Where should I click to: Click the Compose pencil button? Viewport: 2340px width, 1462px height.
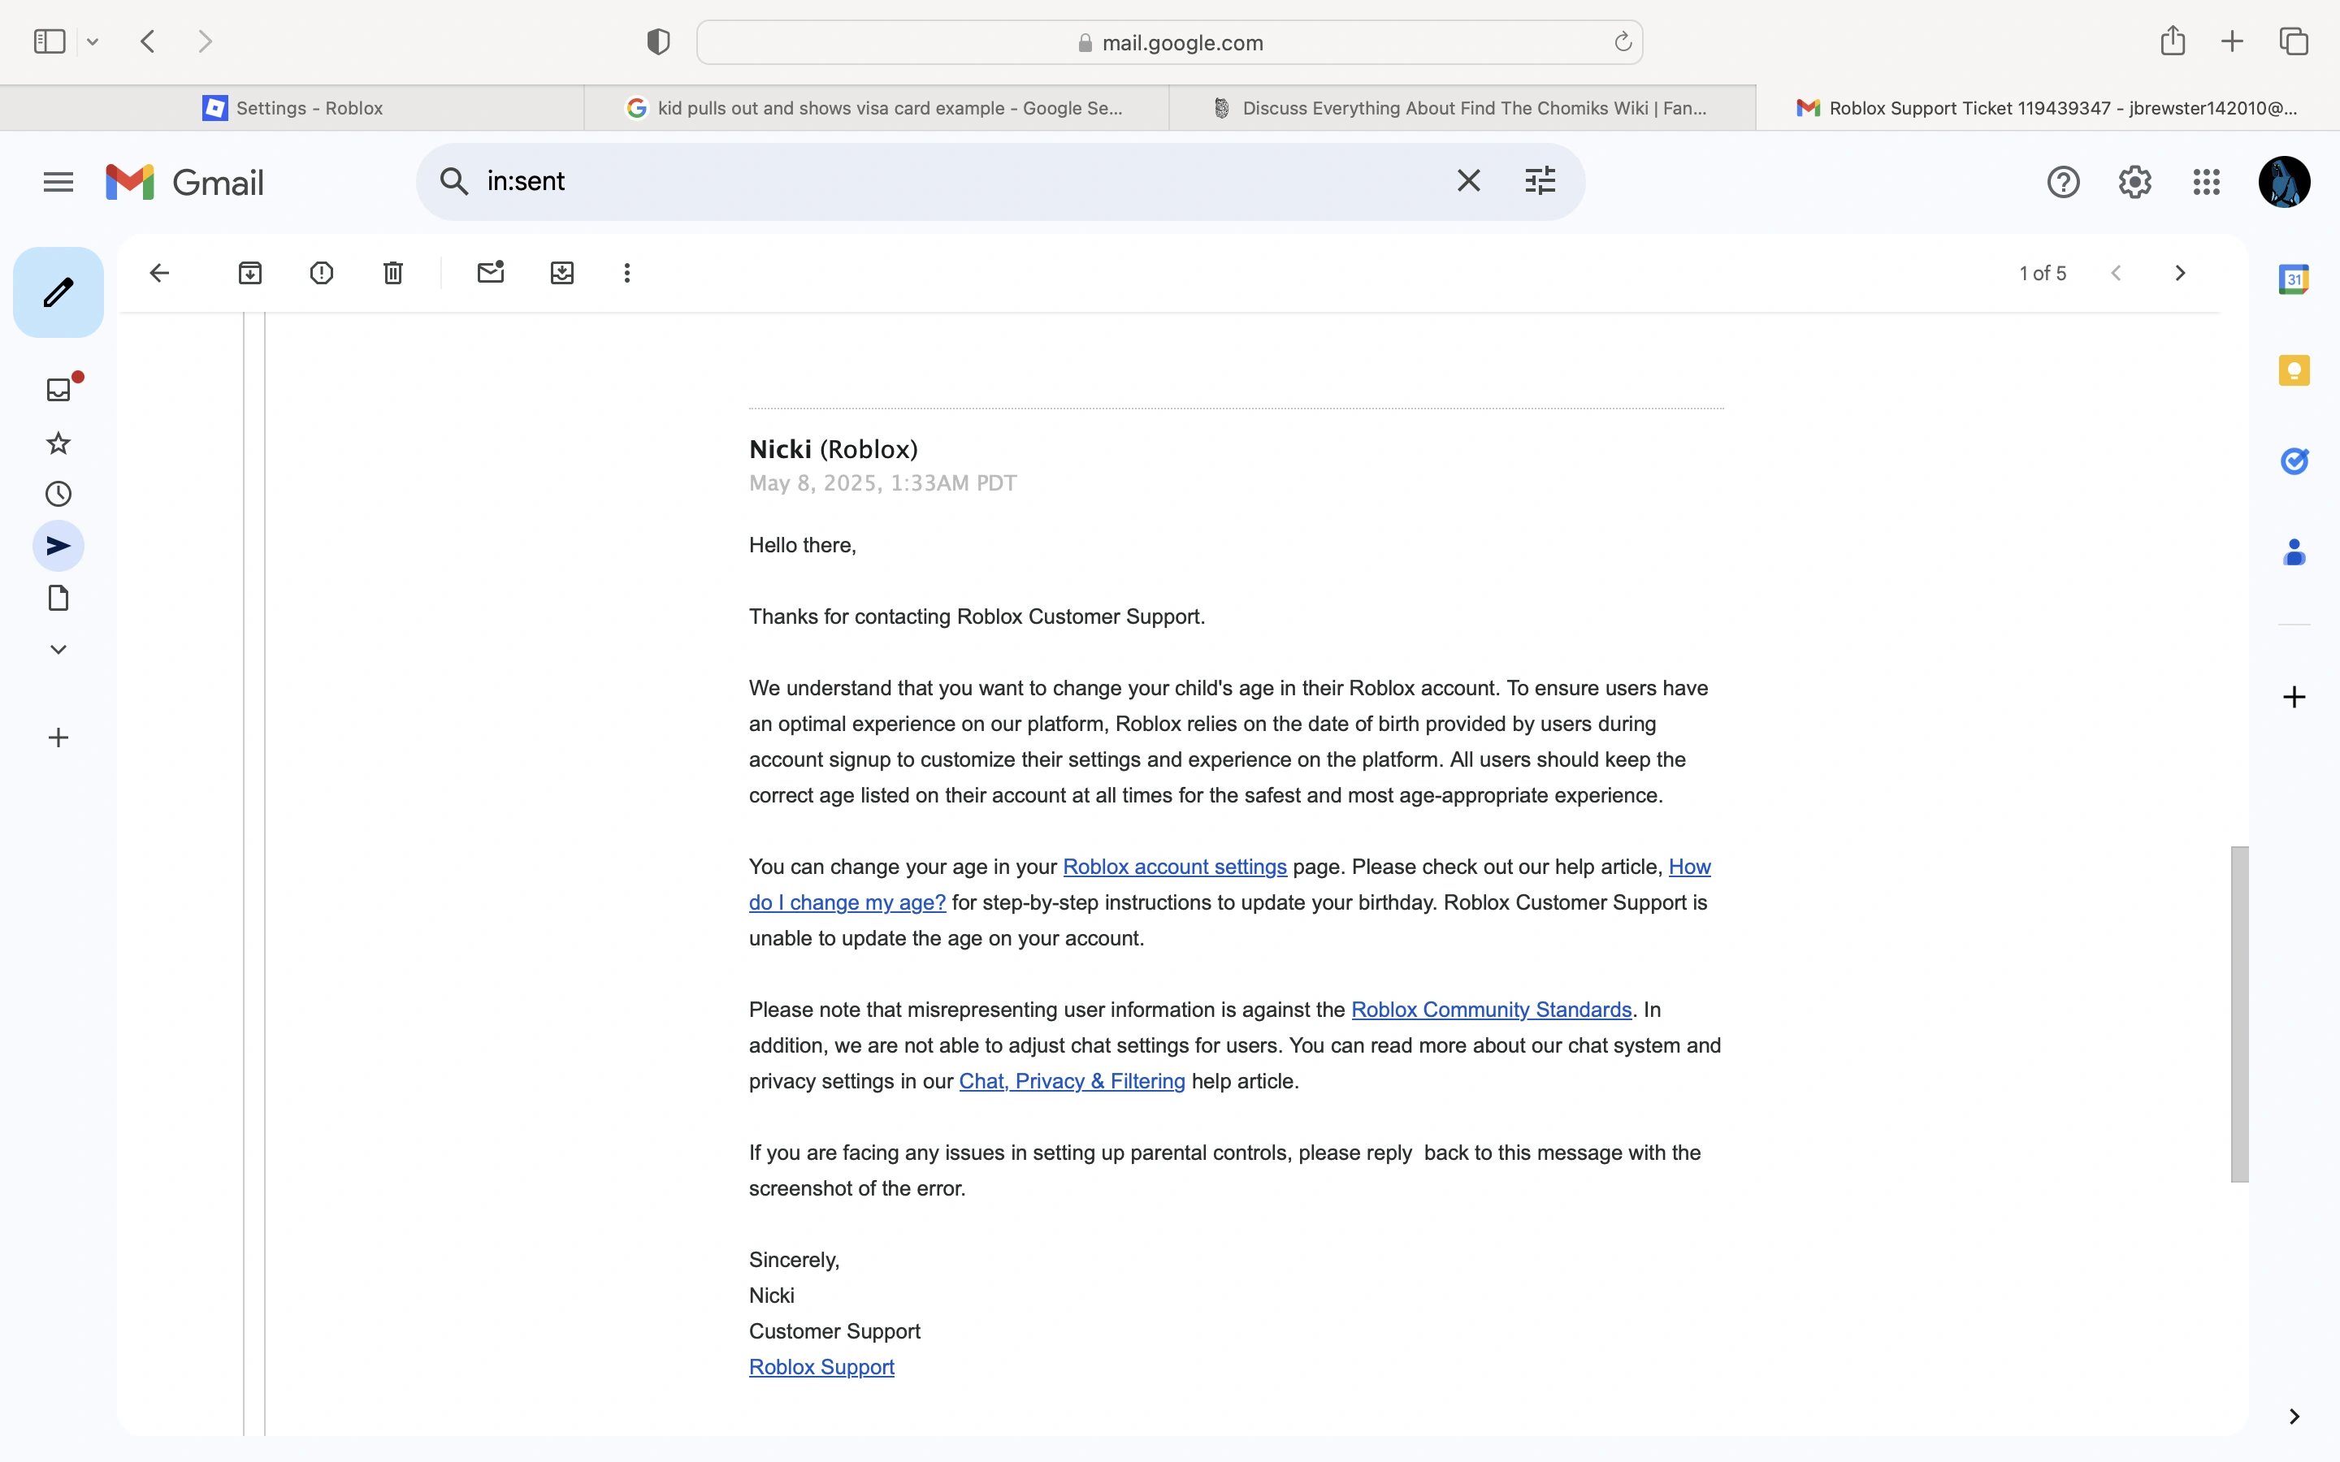58,292
